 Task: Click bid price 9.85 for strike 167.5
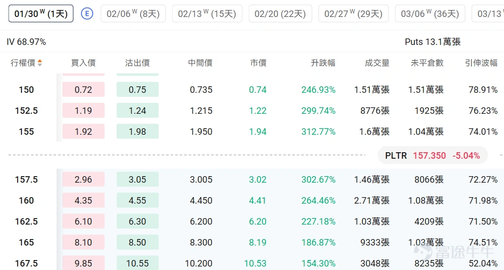pos(84,263)
